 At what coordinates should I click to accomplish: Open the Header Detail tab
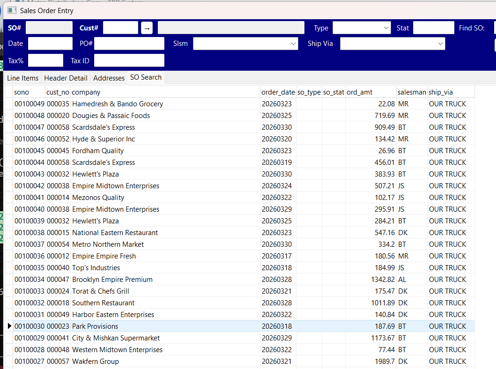coord(66,78)
